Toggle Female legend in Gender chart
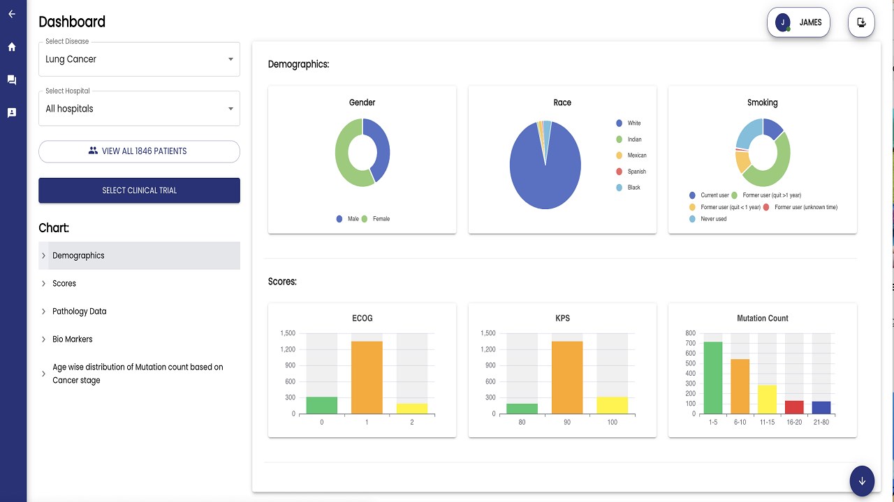 (376, 219)
